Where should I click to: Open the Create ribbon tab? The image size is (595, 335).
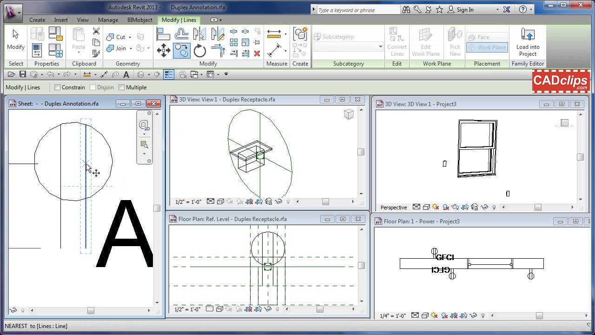(37, 20)
